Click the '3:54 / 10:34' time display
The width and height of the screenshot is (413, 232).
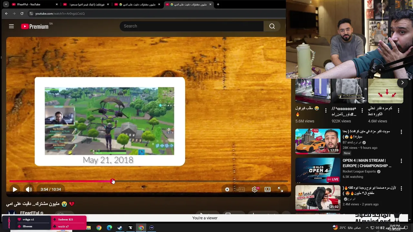point(51,189)
